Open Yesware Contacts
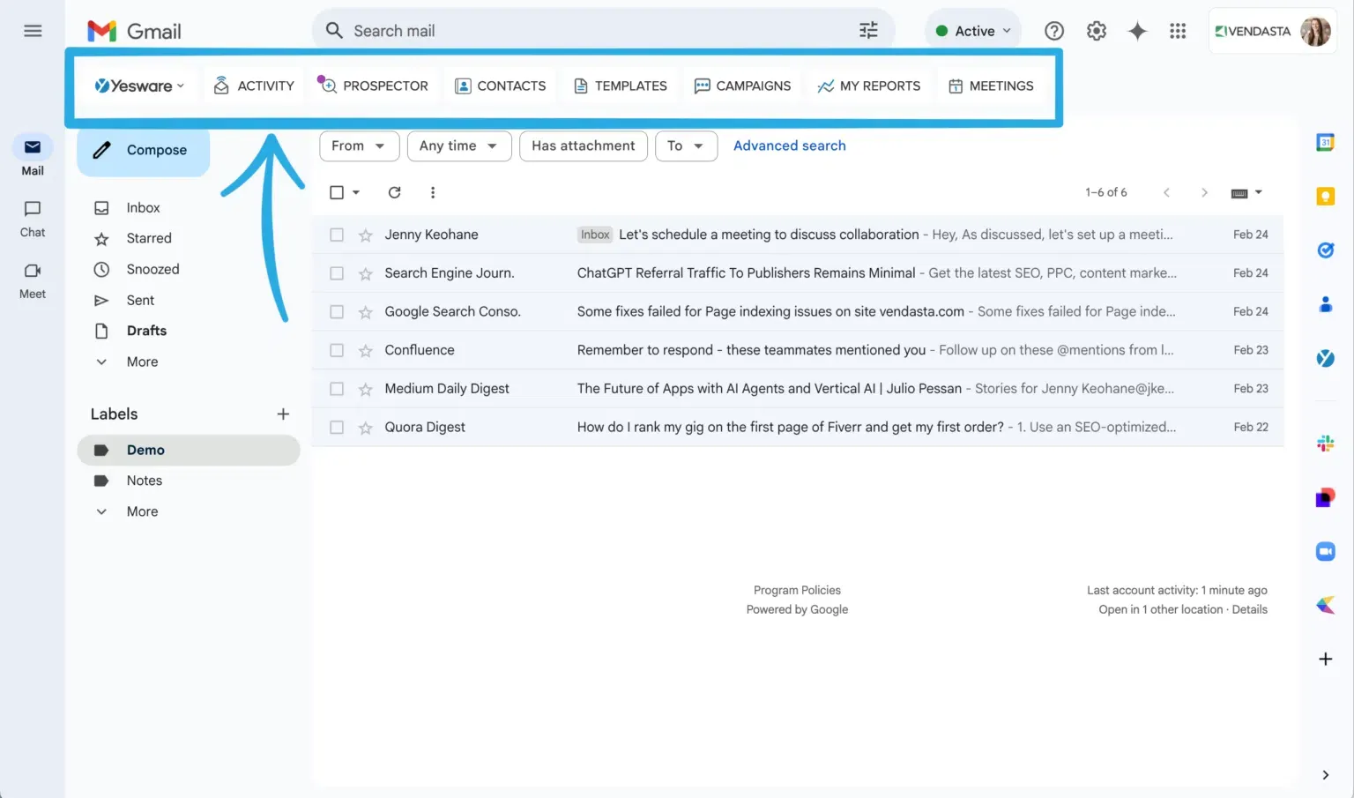This screenshot has width=1354, height=798. [x=500, y=86]
